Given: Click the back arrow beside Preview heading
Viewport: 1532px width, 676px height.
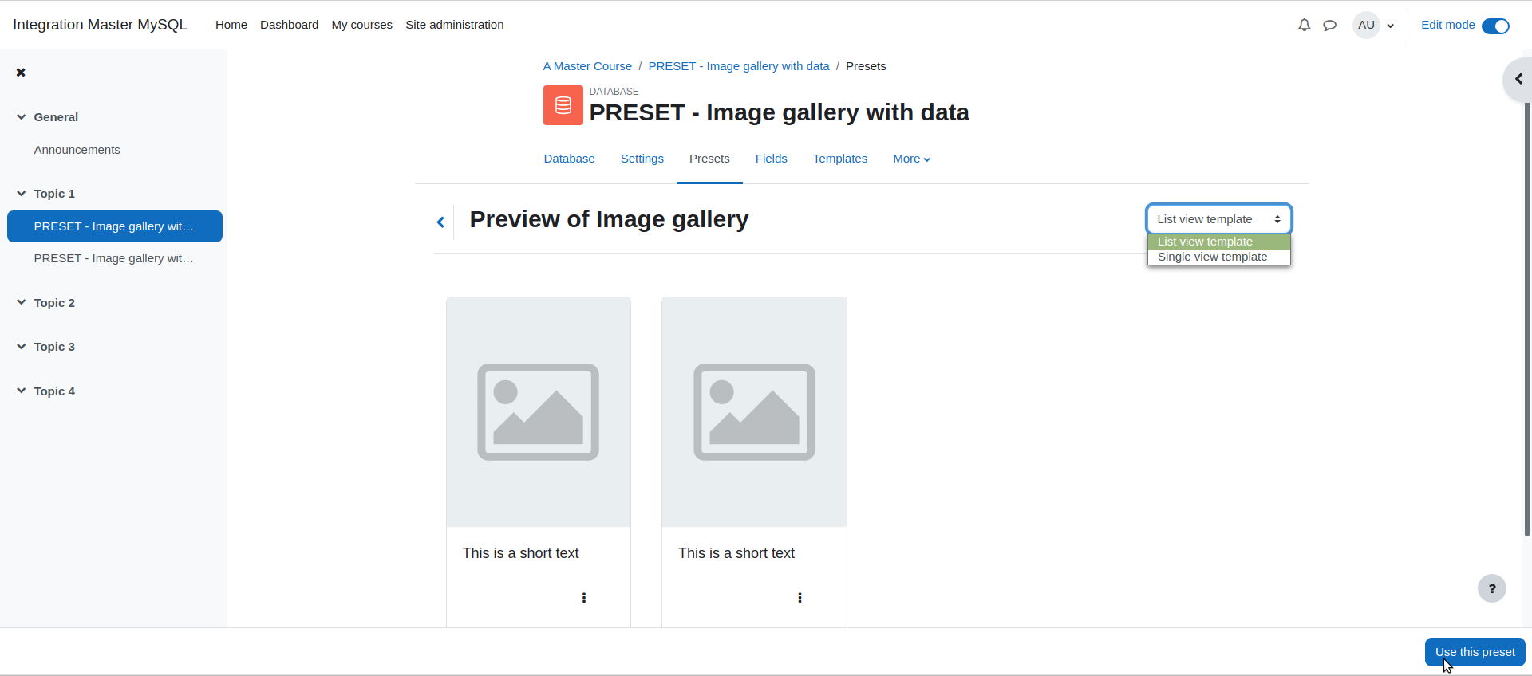Looking at the screenshot, I should tap(440, 222).
